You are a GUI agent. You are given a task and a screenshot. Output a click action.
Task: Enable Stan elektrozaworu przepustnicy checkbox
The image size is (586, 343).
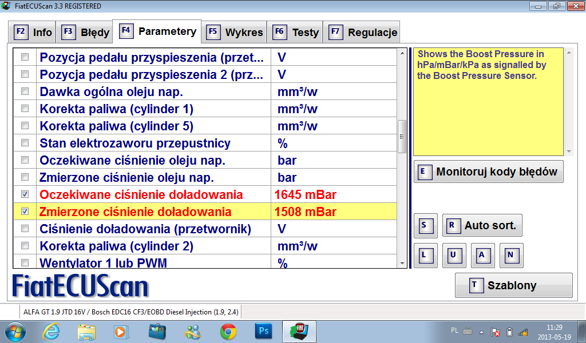point(25,143)
